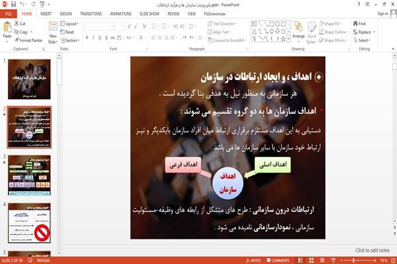Save the presentation from Quick Access toolbar
Screen dimensions: 397x264
coord(13,5)
